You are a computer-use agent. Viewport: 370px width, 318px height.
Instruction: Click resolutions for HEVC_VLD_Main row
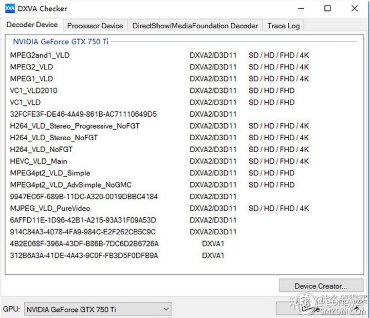point(279,161)
